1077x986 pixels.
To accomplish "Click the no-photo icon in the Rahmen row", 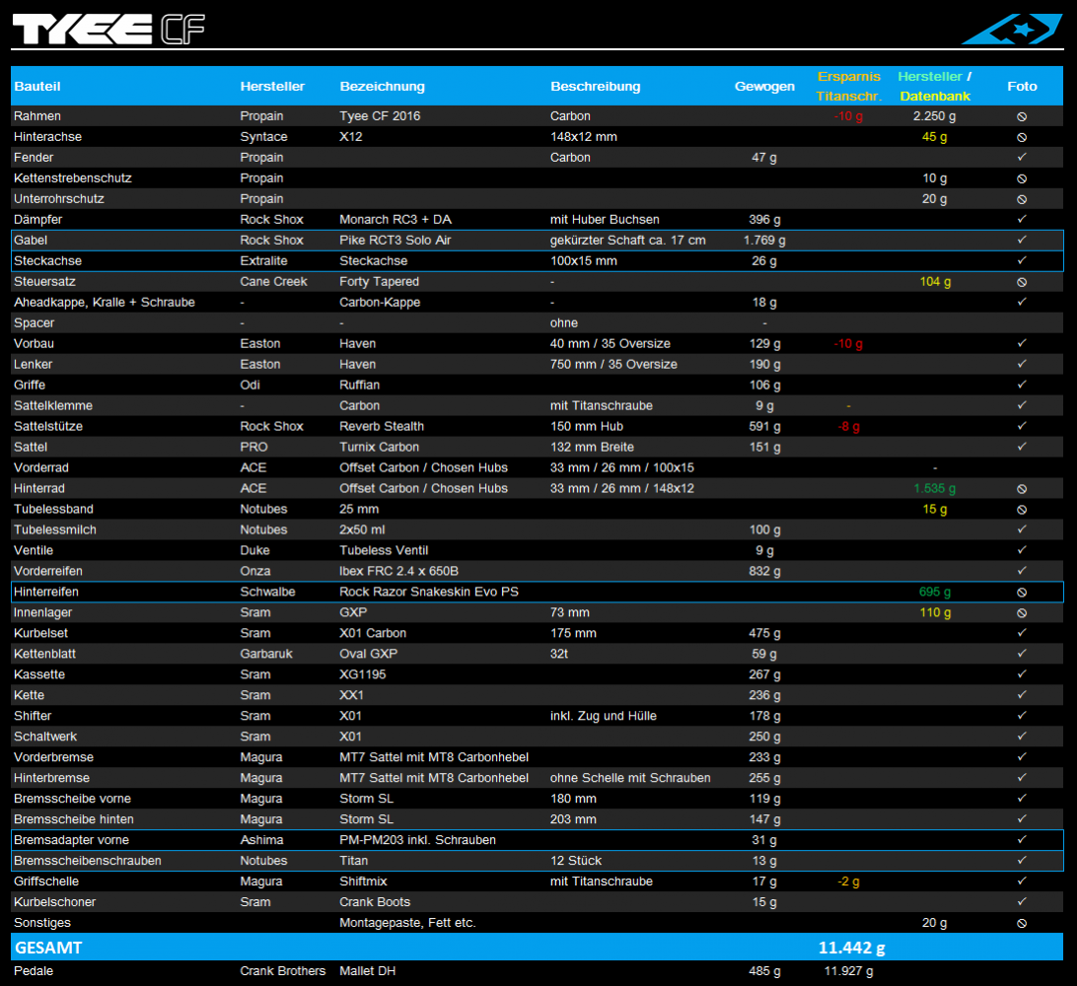I will tap(1022, 116).
